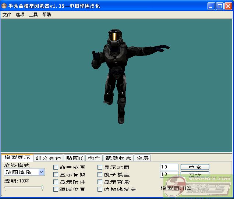234x199 pixels.
Task: Toggle the 结构线复盖 checkbox
Action: pos(100,189)
